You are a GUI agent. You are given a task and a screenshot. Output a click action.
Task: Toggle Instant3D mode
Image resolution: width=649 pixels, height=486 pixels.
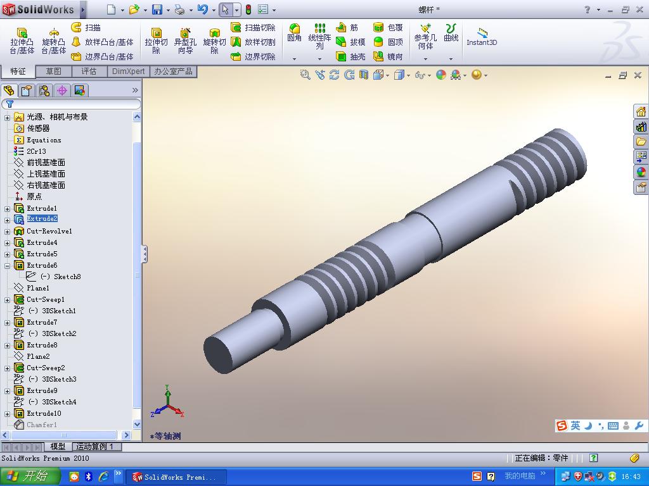pos(482,36)
